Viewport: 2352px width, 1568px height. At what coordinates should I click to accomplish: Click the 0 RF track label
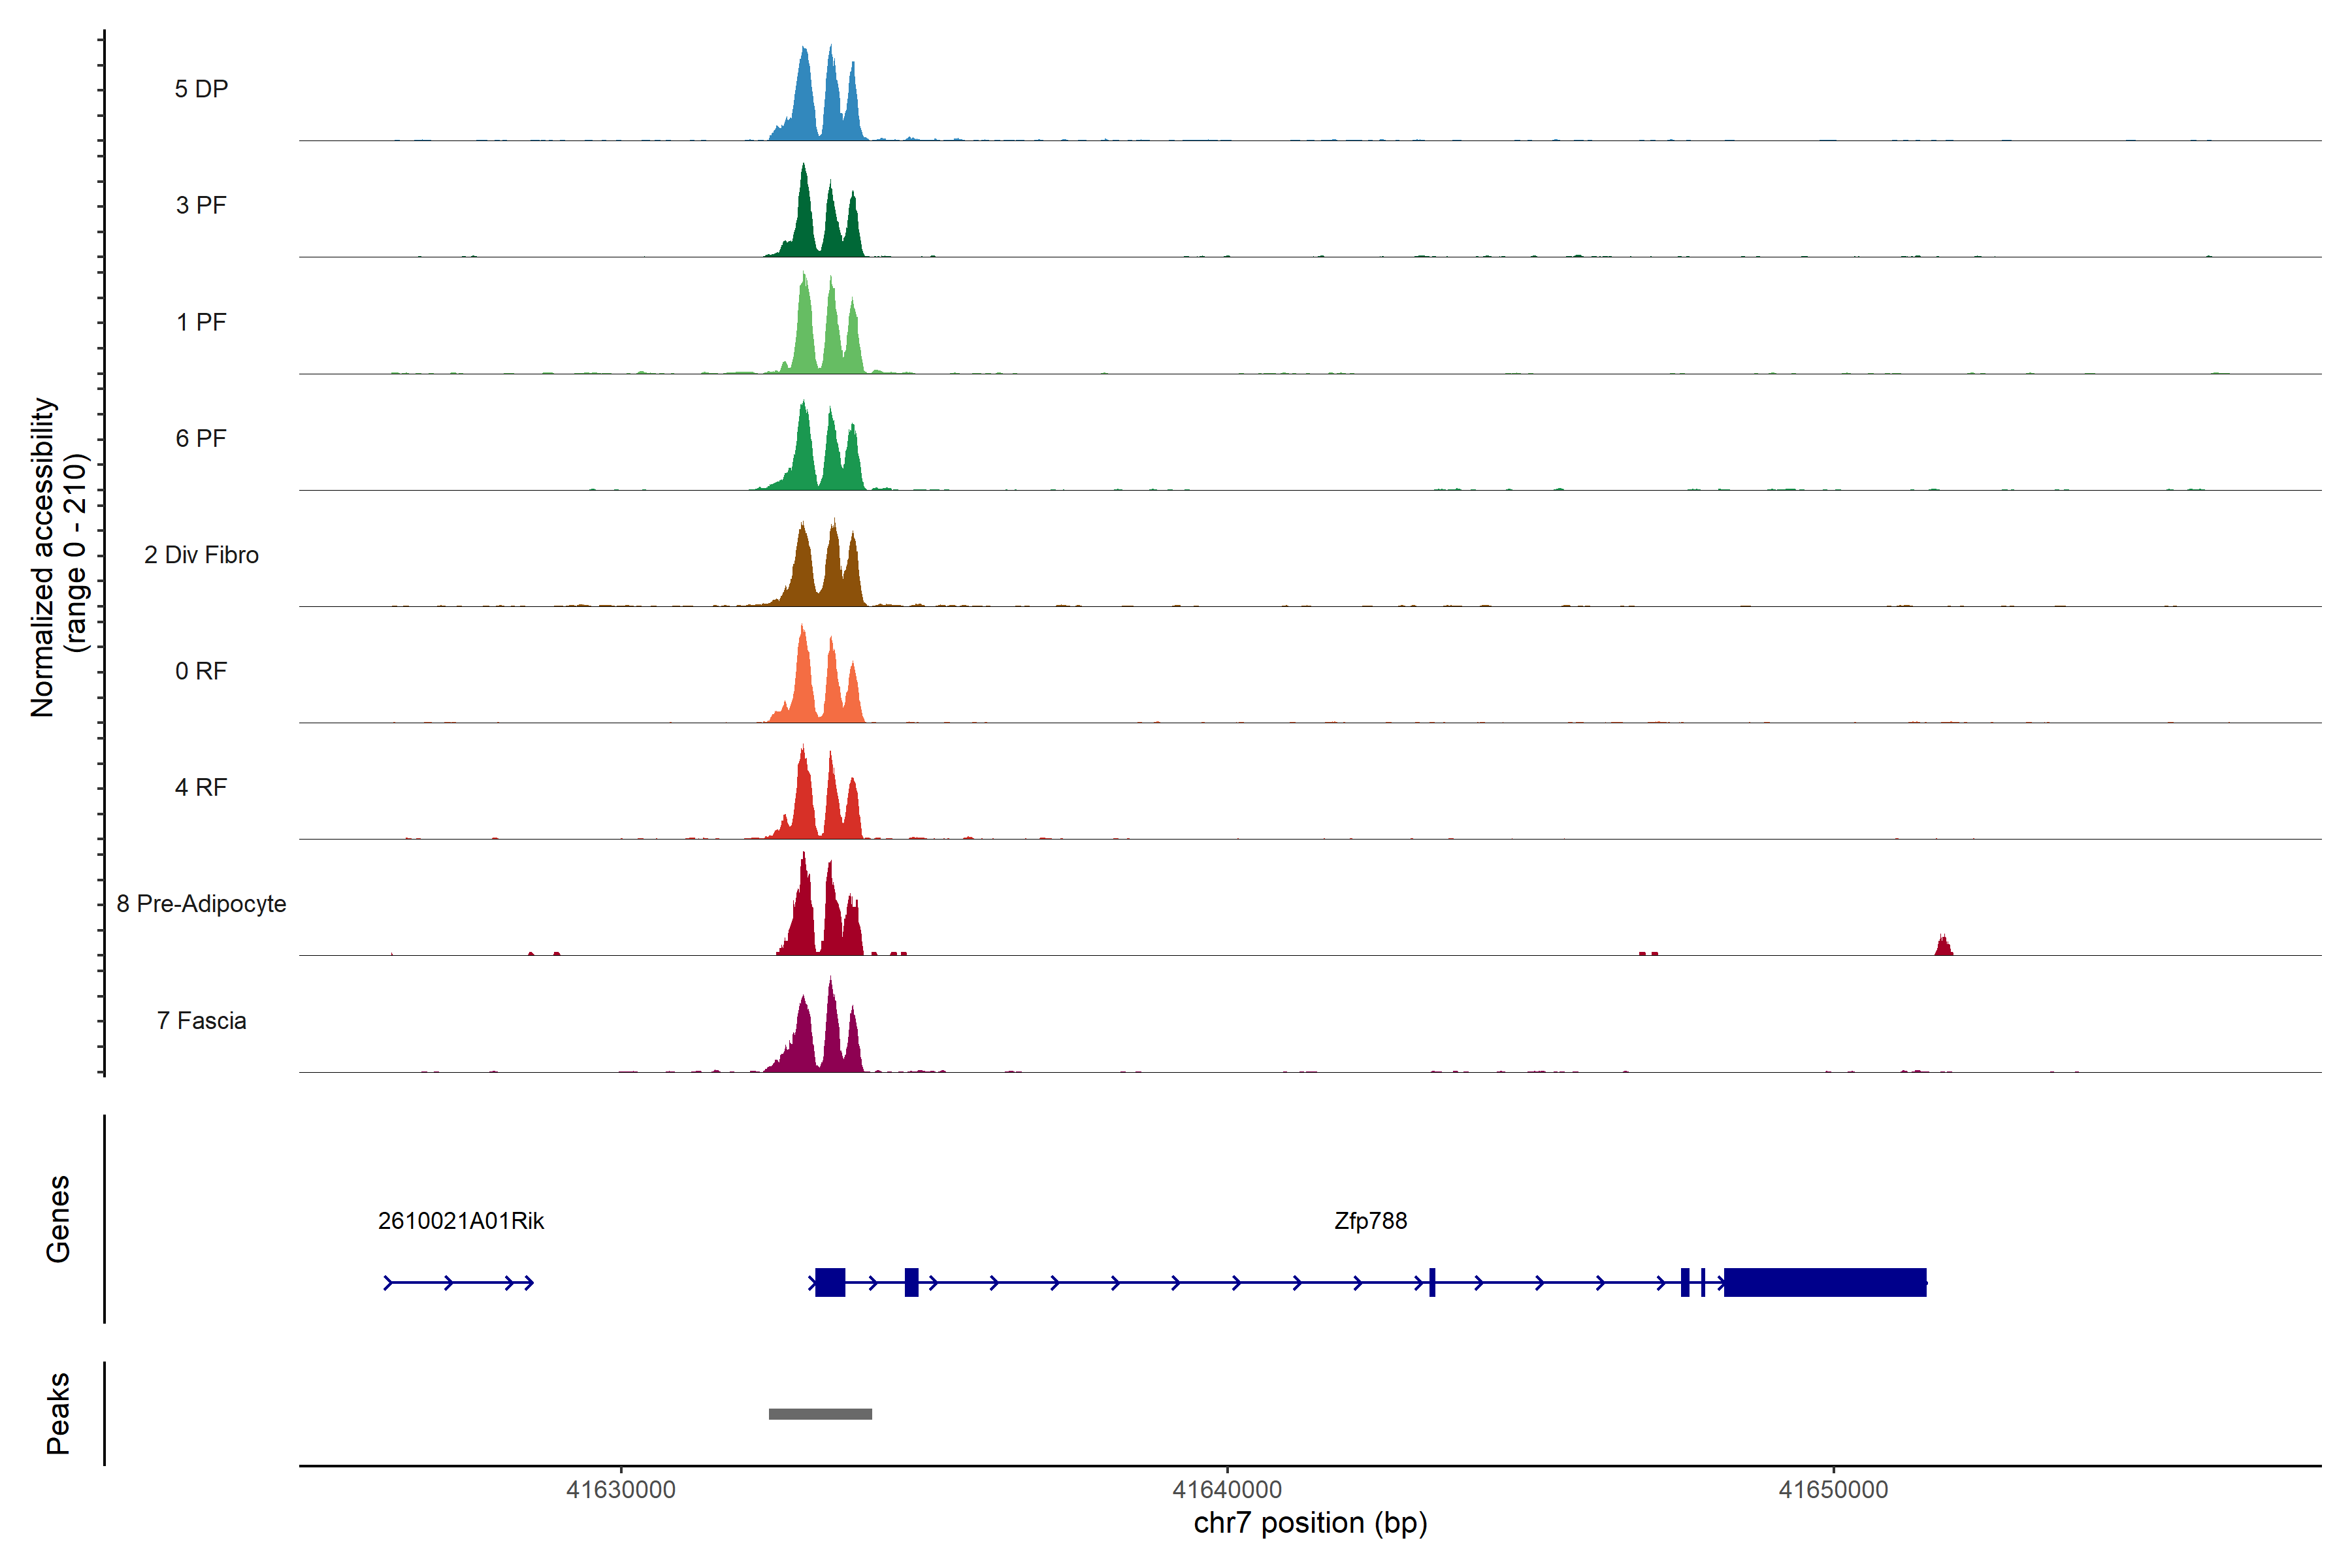[x=201, y=671]
